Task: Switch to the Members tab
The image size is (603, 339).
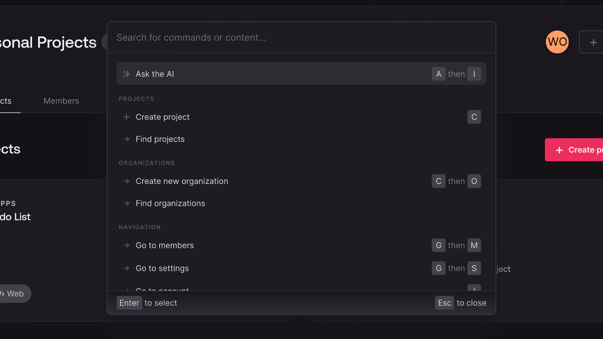Action: [61, 101]
